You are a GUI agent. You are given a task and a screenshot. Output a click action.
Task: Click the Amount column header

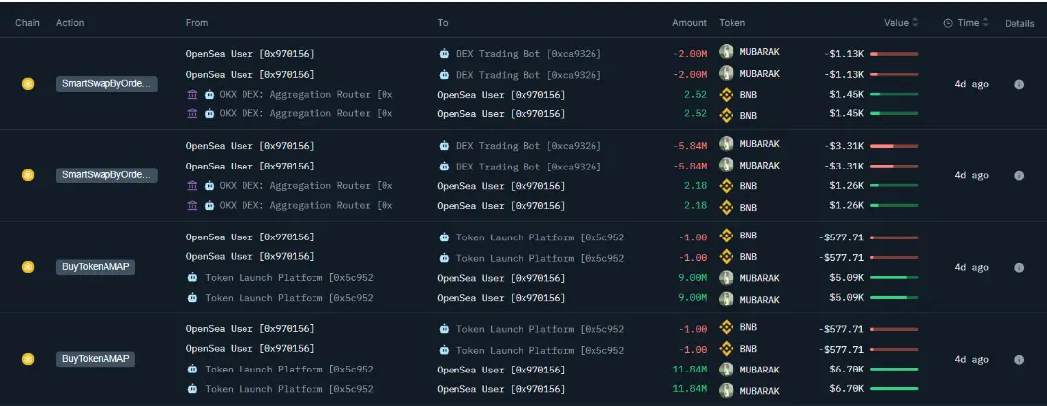pos(689,23)
